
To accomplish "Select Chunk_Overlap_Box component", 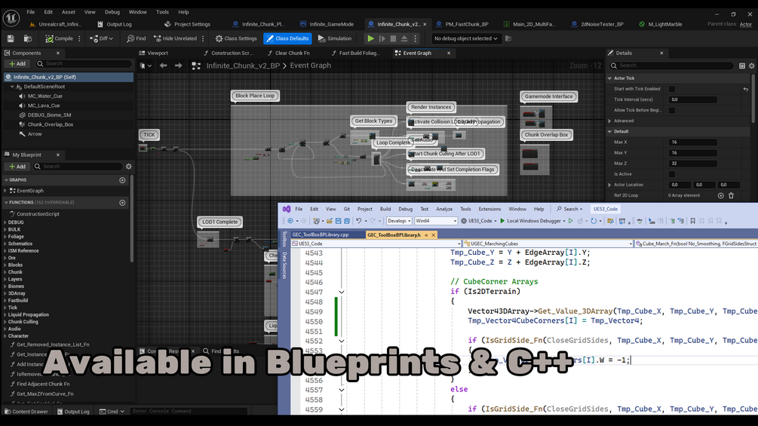I will pos(51,124).
